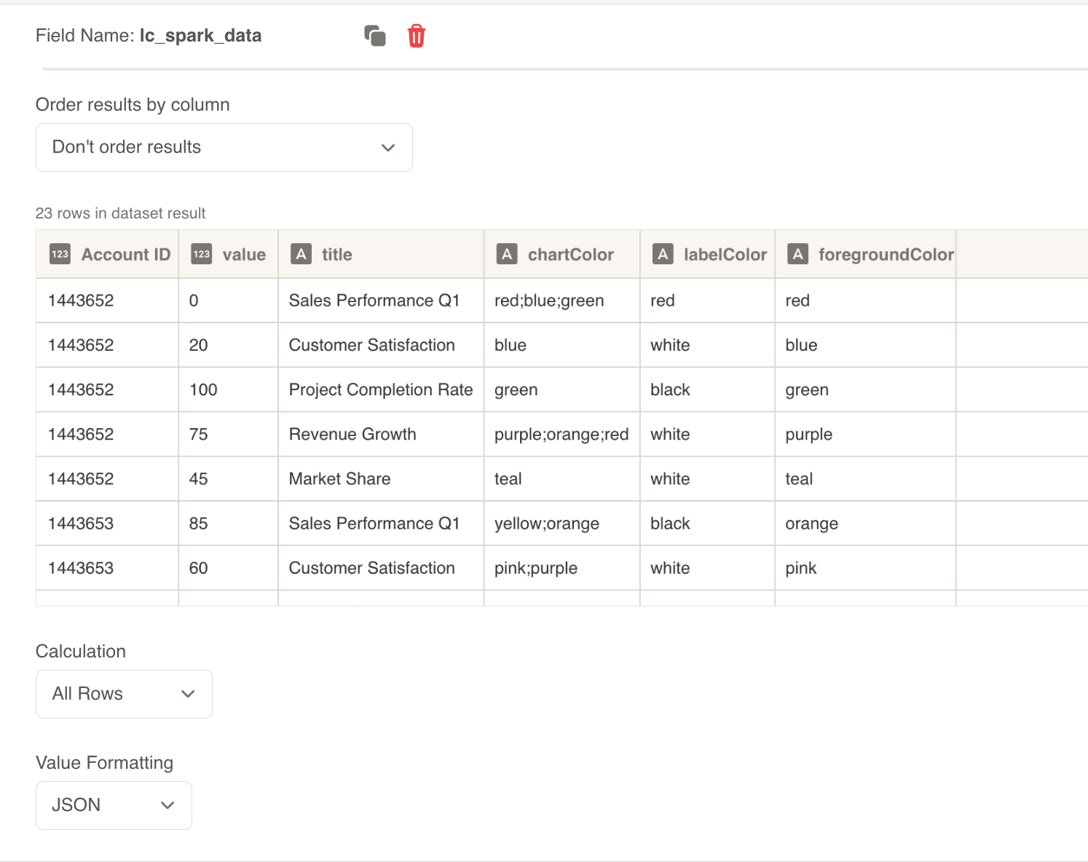Click the red;blue;green chartColor cell
The width and height of the screenshot is (1088, 862).
(x=561, y=301)
